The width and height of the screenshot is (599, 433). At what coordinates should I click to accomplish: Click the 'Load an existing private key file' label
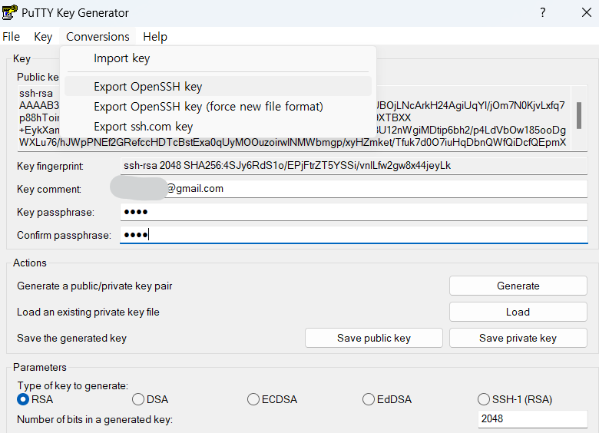[x=88, y=312]
